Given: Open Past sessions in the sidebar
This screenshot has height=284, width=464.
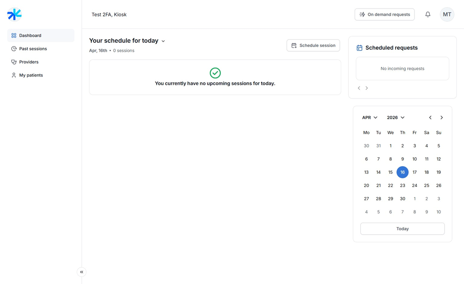Looking at the screenshot, I should click(33, 49).
